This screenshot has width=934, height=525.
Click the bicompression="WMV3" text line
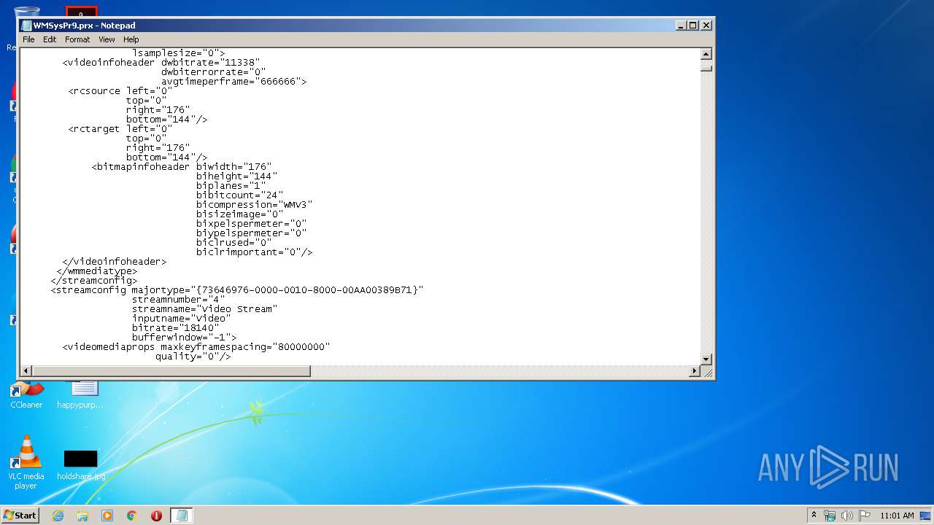click(x=254, y=205)
